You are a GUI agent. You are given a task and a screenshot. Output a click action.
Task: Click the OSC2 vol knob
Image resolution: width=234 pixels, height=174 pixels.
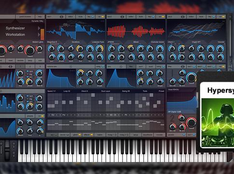point(111,48)
